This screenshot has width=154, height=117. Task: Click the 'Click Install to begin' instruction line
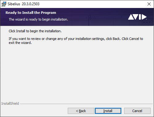[35, 31]
